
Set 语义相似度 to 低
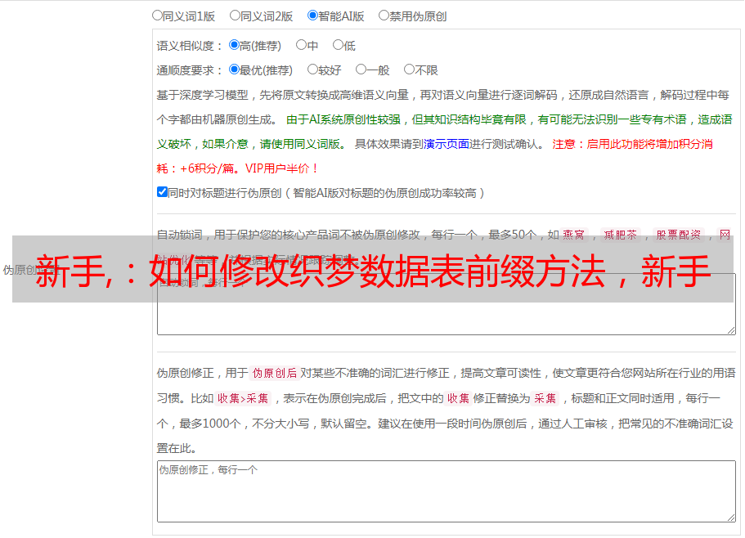[x=338, y=45]
